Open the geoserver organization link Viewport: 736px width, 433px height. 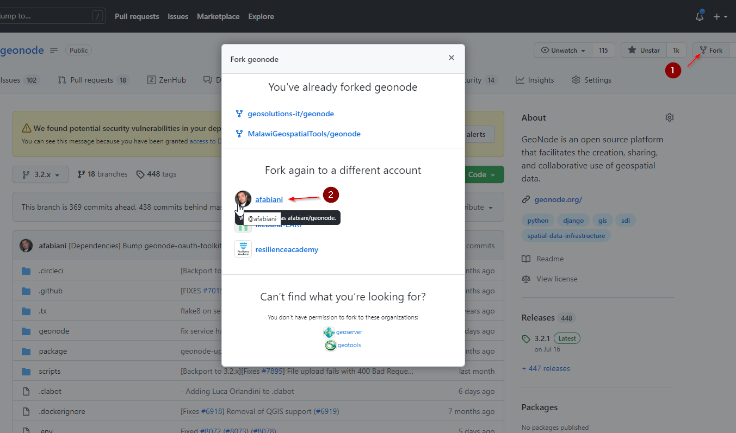click(349, 332)
